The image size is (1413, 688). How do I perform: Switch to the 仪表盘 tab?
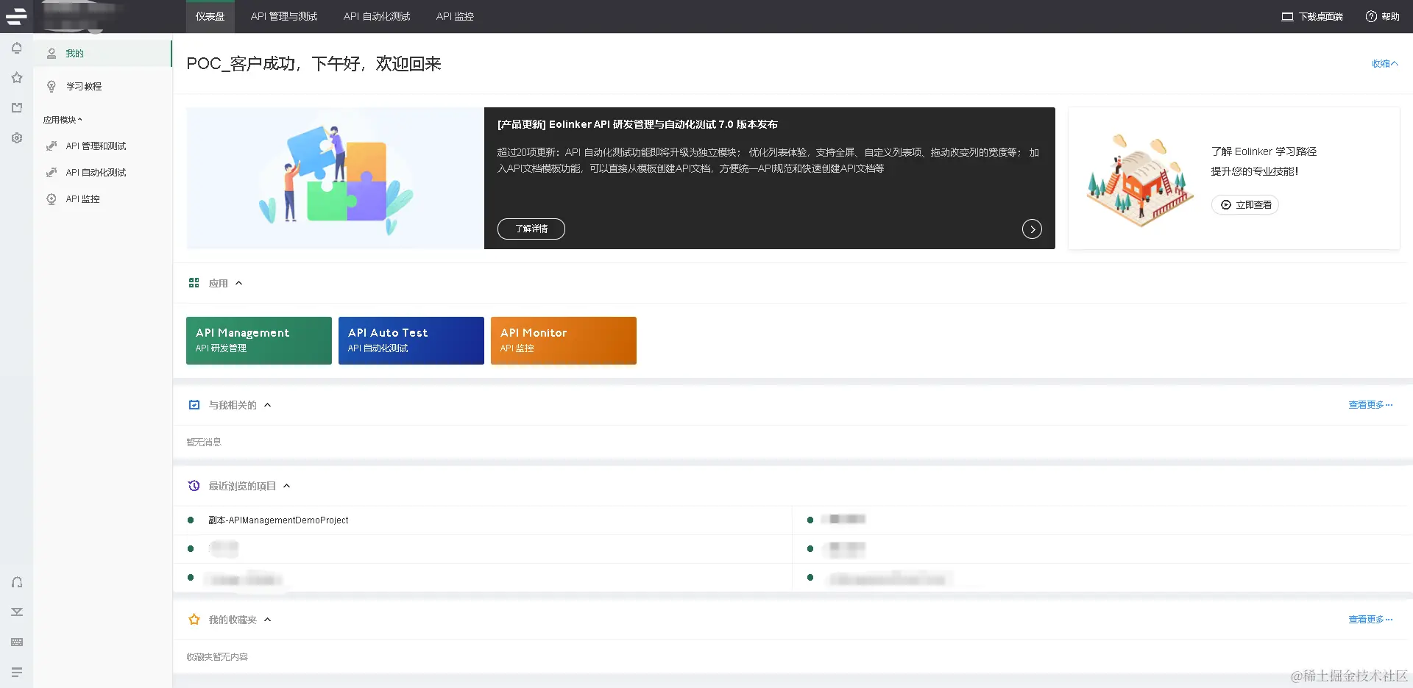[210, 17]
